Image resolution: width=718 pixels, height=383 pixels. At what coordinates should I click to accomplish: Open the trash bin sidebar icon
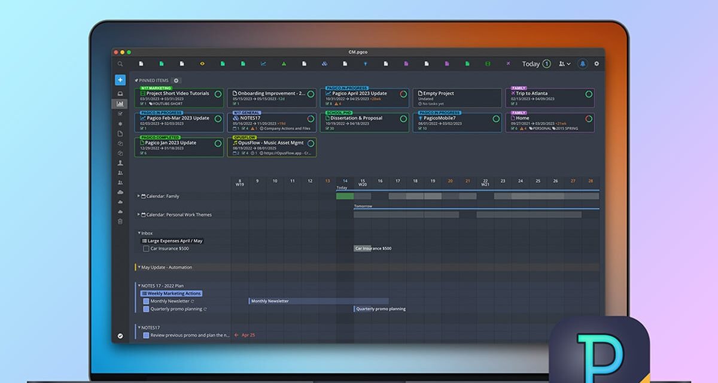tap(120, 221)
